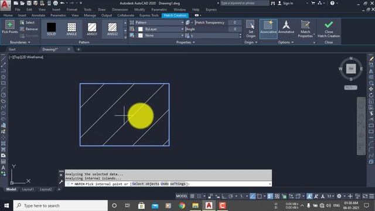This screenshot has width=375, height=211.
Task: Click the Open file quick access icon
Action: (22, 3)
